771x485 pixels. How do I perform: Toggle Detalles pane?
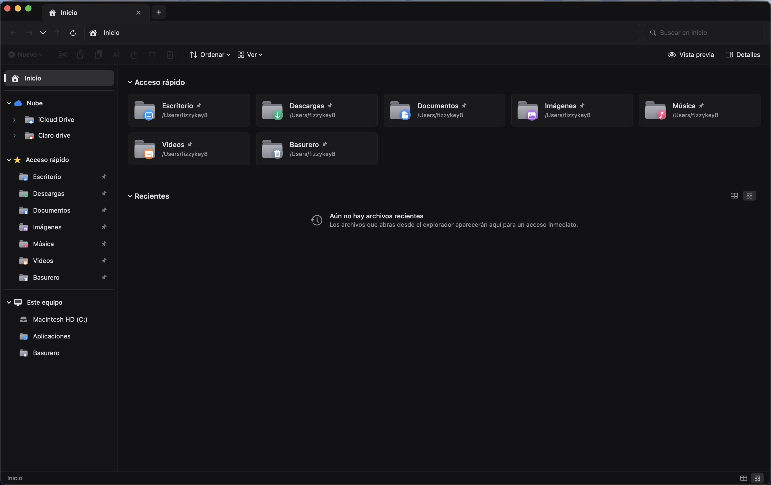[743, 55]
